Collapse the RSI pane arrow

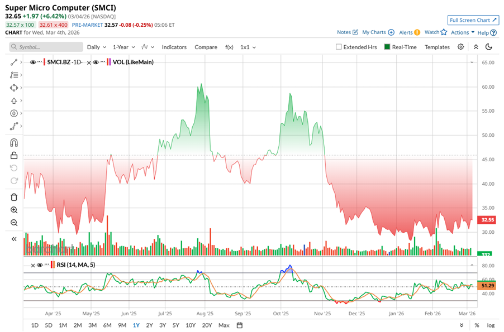[x=472, y=265]
